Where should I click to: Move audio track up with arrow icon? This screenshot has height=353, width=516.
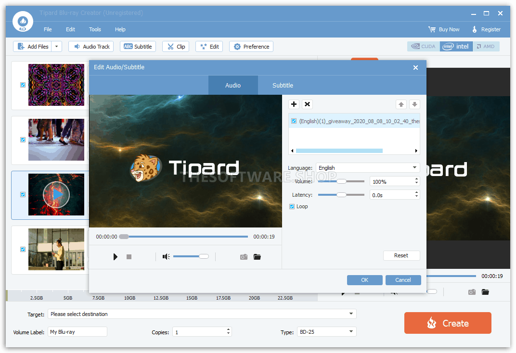[401, 104]
